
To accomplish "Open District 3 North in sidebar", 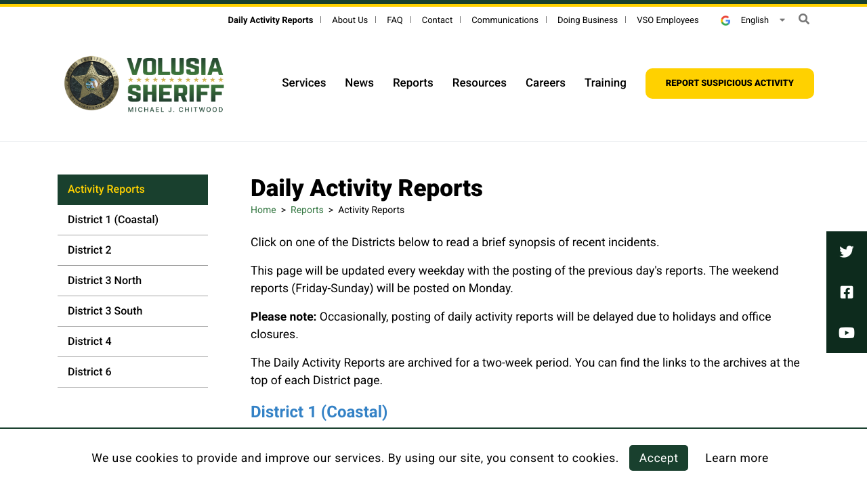I will tap(133, 281).
